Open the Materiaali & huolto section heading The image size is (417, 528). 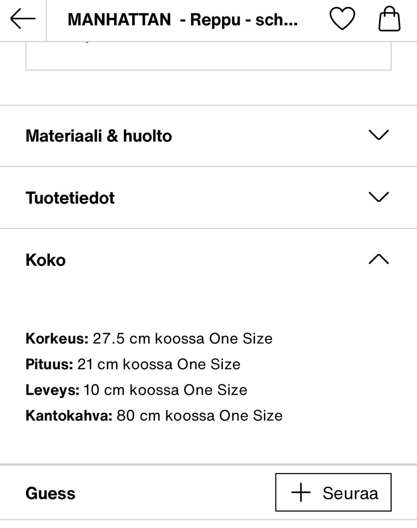(x=99, y=136)
